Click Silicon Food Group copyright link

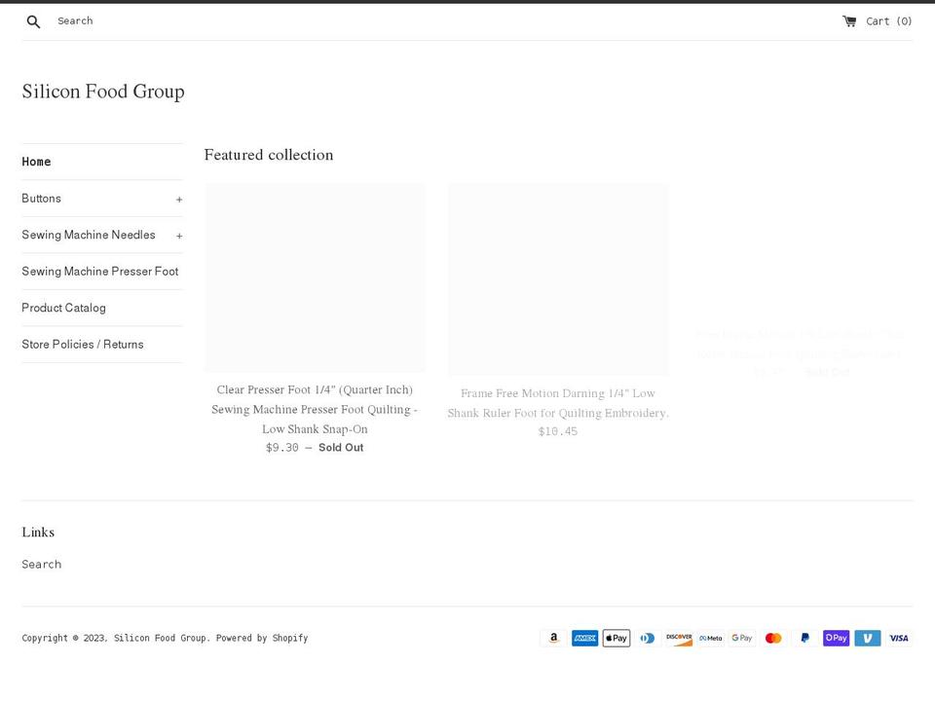(x=160, y=638)
